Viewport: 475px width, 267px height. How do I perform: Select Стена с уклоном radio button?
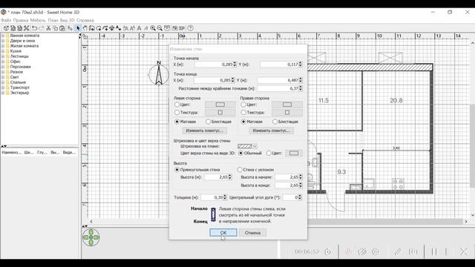point(240,170)
